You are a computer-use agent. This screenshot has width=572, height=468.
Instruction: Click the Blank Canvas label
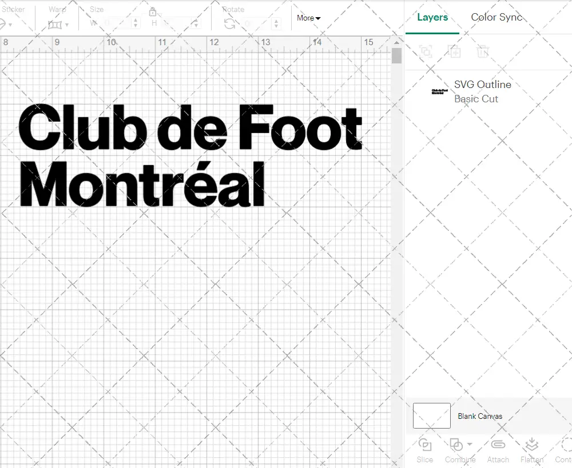[x=480, y=416]
